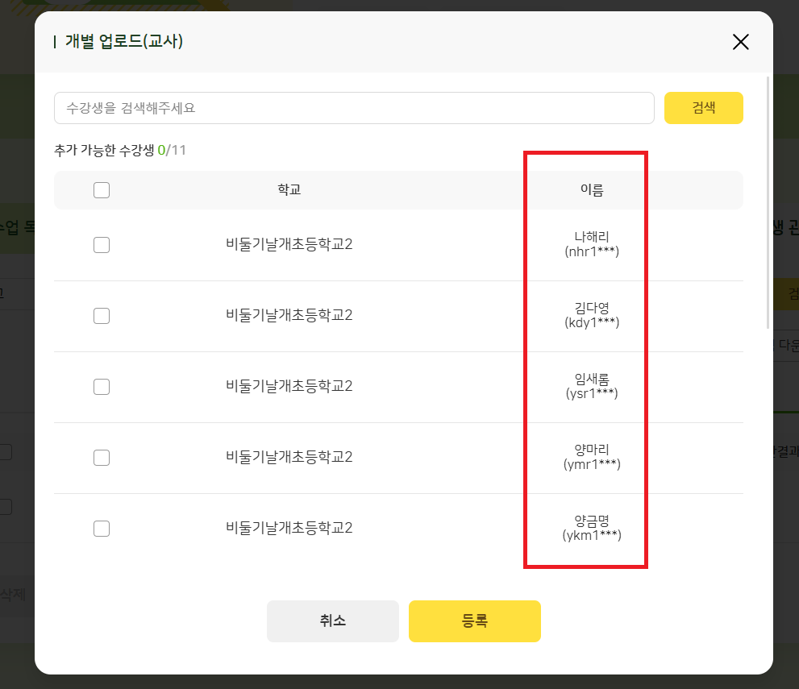Close the 개별 업로드(교사) dialog
This screenshot has height=689, width=799.
tap(740, 42)
